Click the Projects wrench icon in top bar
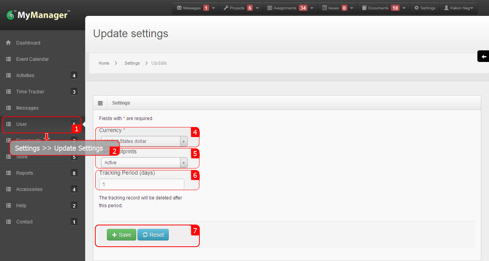 click(x=226, y=8)
